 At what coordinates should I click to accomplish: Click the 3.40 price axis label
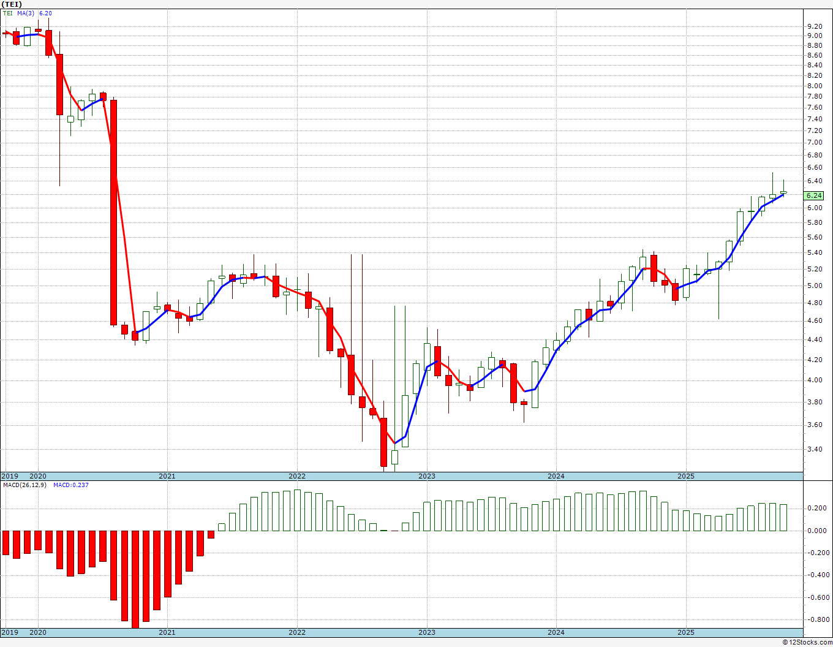815,449
